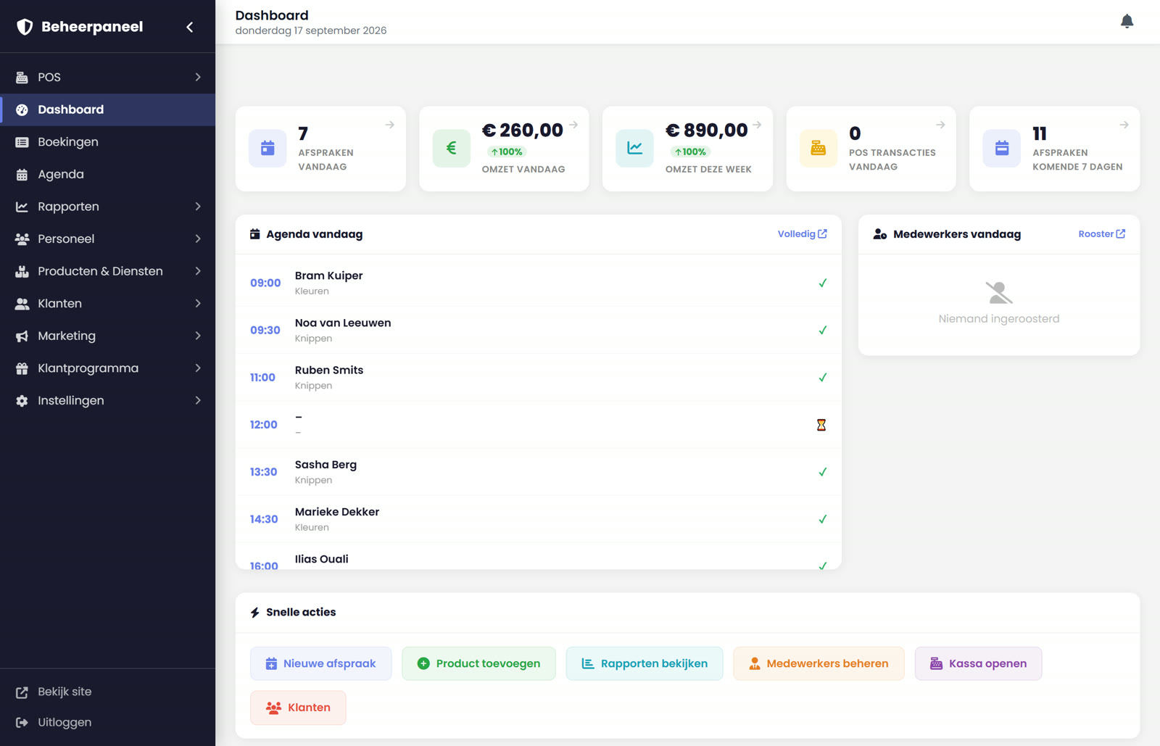1160x746 pixels.
Task: Click the Beheerpaneel shield logo
Action: 25,27
